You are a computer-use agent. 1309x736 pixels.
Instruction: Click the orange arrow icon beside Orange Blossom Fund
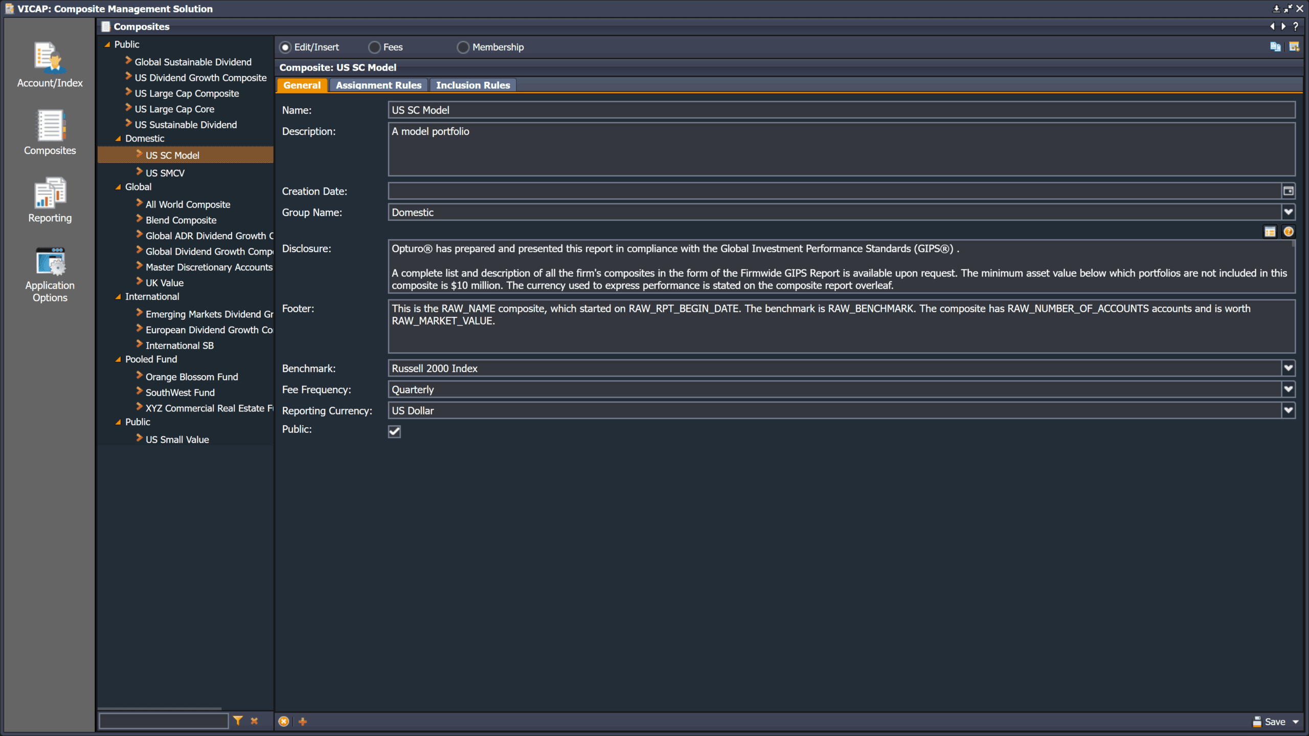139,375
